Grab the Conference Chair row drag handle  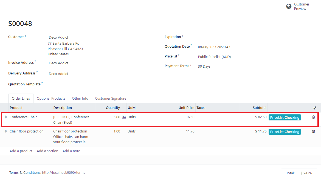(x=6, y=117)
